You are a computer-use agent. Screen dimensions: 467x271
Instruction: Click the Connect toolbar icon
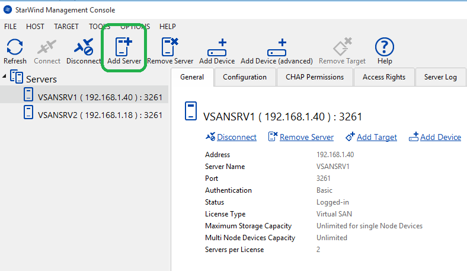47,47
